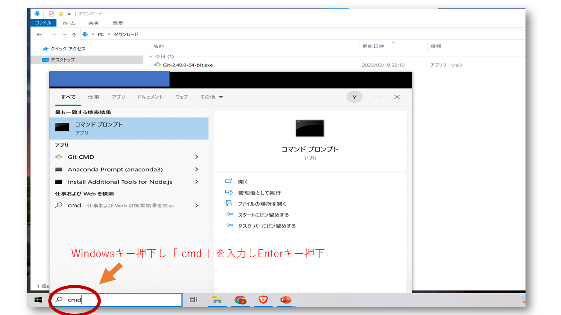Open the その他 dropdown filter
This screenshot has width=561, height=315.
[211, 97]
